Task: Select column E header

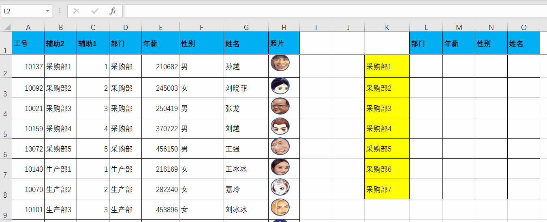Action: coord(160,28)
